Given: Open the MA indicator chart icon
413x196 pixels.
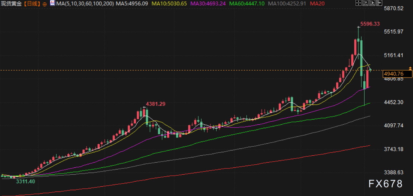Looking at the screenshot, I should tap(52, 3).
